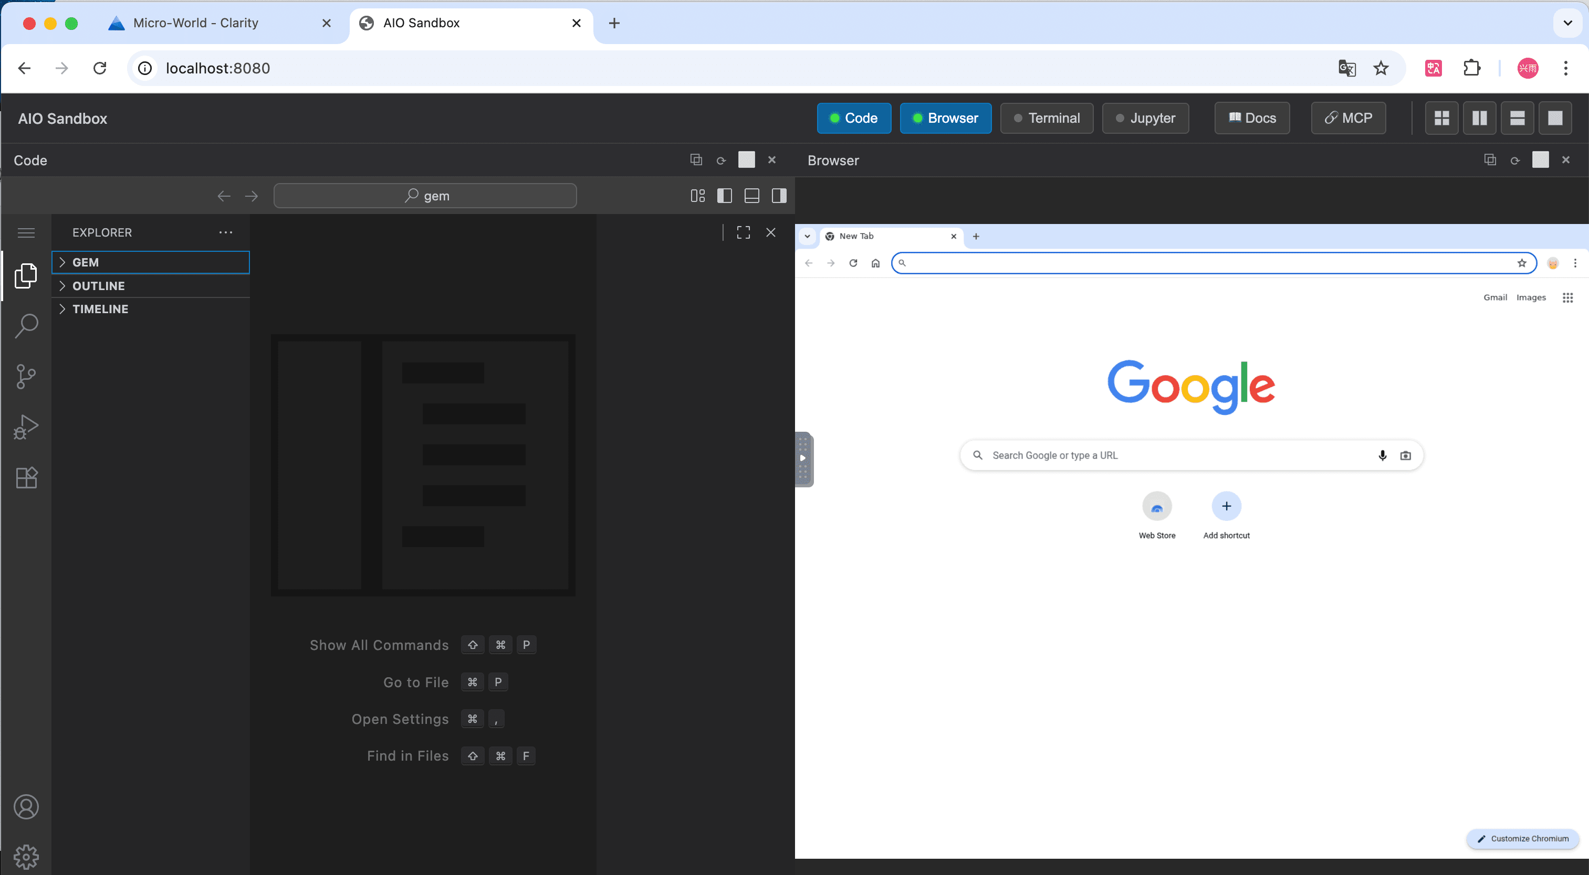Open Source Control view icon

coord(26,376)
